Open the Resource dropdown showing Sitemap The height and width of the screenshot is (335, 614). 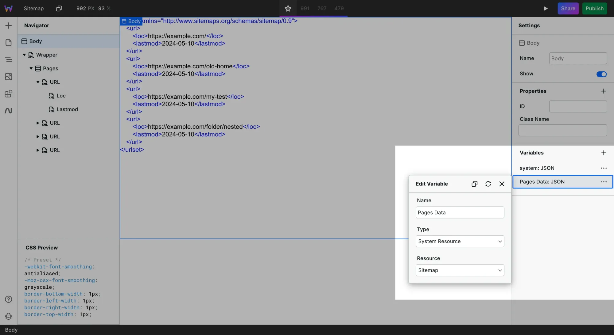[459, 270]
